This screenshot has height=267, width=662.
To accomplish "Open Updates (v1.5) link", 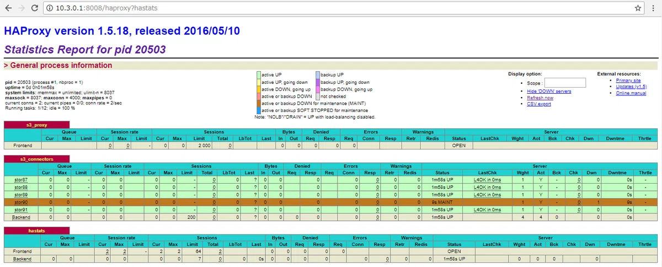I will tap(631, 87).
